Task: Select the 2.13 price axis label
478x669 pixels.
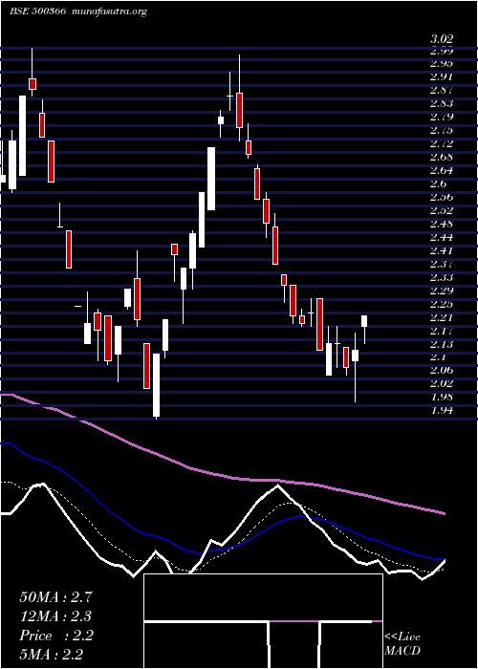Action: coord(442,343)
